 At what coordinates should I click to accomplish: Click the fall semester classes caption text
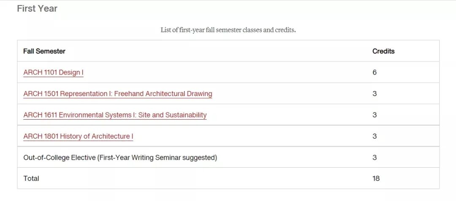[228, 30]
